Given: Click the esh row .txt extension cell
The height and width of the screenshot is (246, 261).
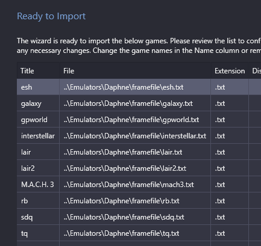Looking at the screenshot, I should click(x=230, y=87).
